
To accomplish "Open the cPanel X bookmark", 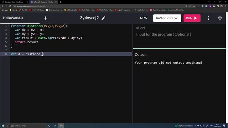I will (23, 10).
